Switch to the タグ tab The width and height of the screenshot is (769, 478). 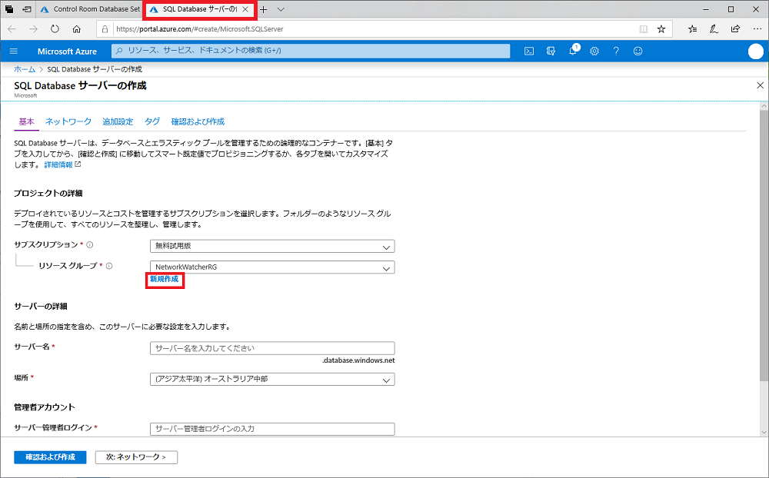(152, 121)
